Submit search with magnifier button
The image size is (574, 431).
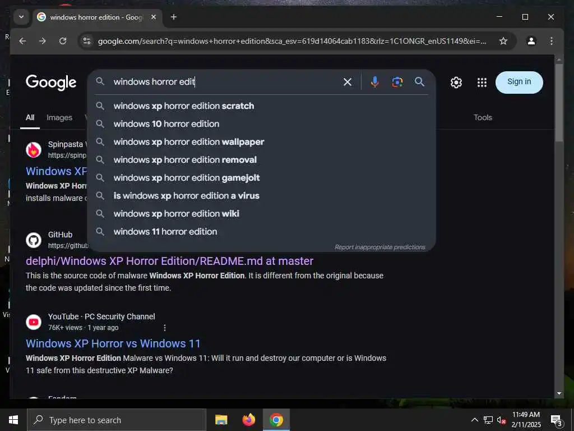coord(419,82)
